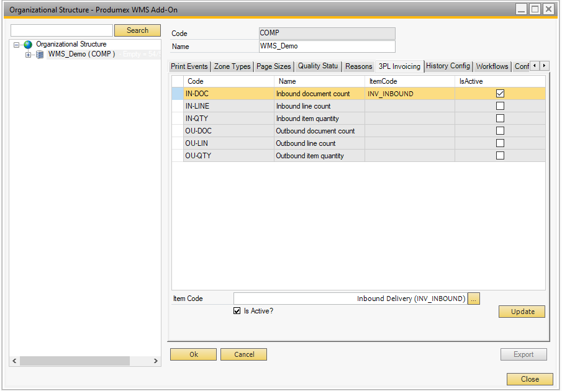The height and width of the screenshot is (391, 562).
Task: Collapse the Organizational Structure root node
Action: pos(17,45)
